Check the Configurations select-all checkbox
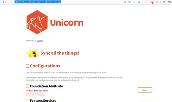Viewport: 172px width, 102px height. 27,66
